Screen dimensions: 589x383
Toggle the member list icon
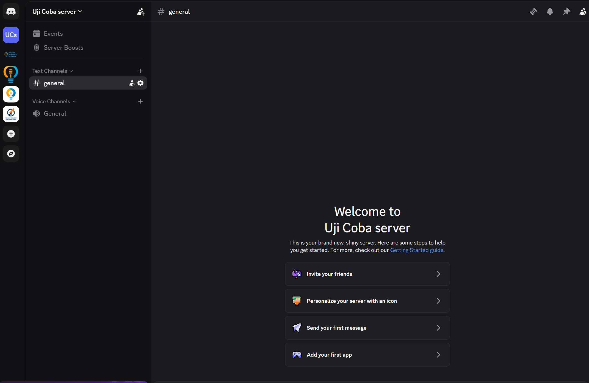coord(583,12)
